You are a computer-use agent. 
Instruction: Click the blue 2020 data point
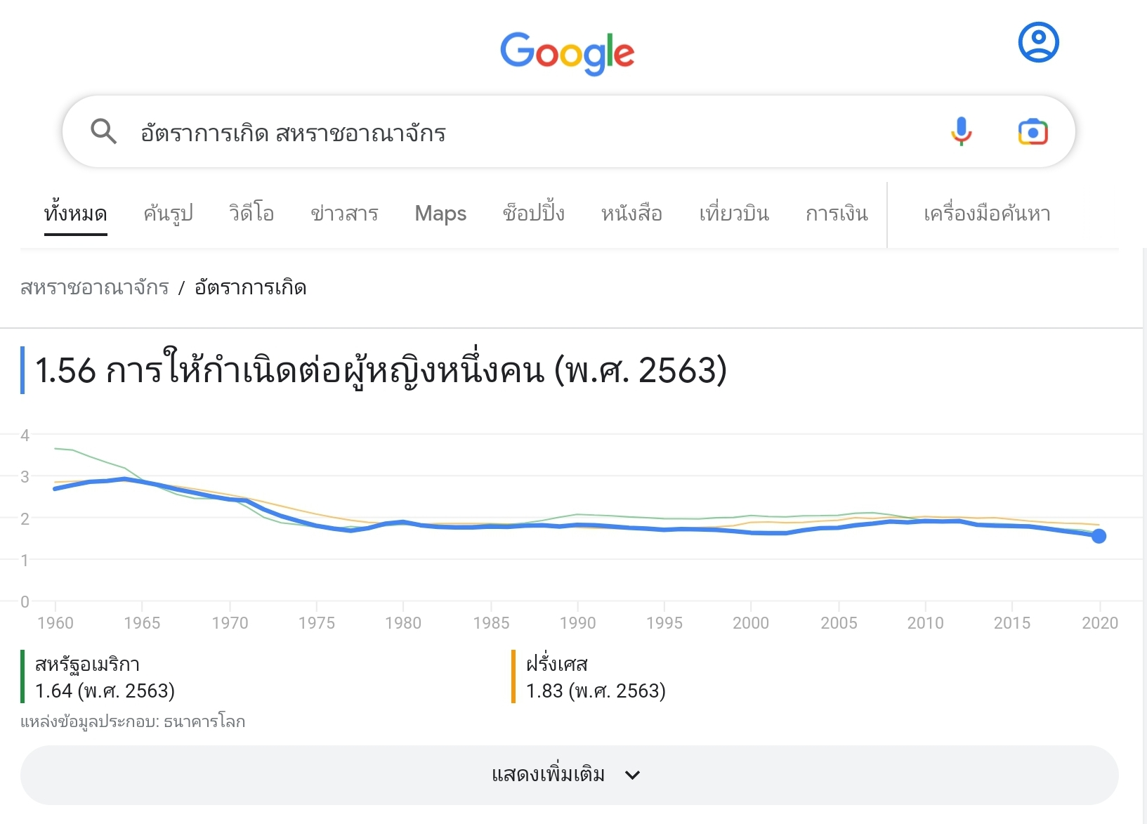[1099, 536]
